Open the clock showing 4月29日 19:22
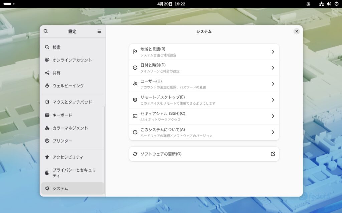 (x=171, y=4)
